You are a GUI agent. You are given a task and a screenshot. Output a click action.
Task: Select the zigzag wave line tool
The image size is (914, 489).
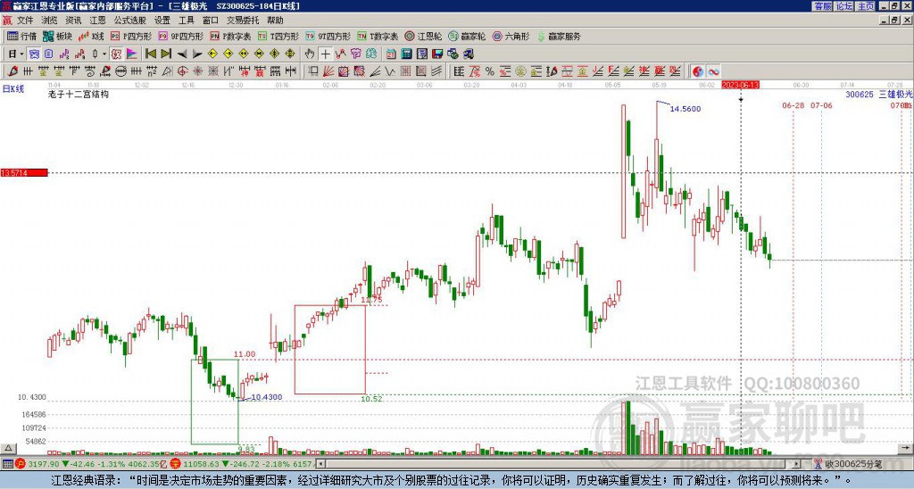click(x=390, y=71)
